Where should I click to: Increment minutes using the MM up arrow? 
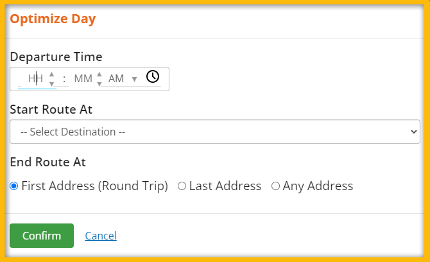99,74
